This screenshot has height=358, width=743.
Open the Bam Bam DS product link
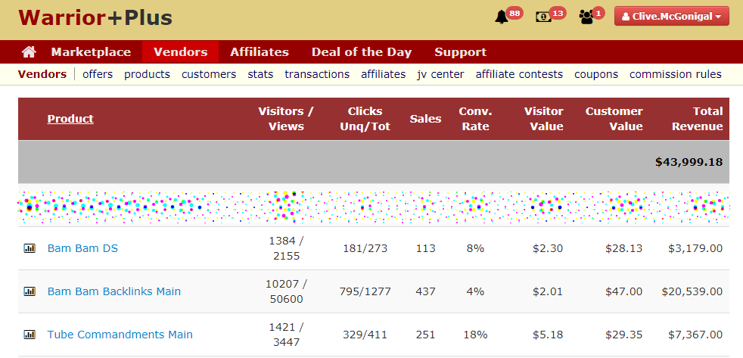[x=82, y=248]
